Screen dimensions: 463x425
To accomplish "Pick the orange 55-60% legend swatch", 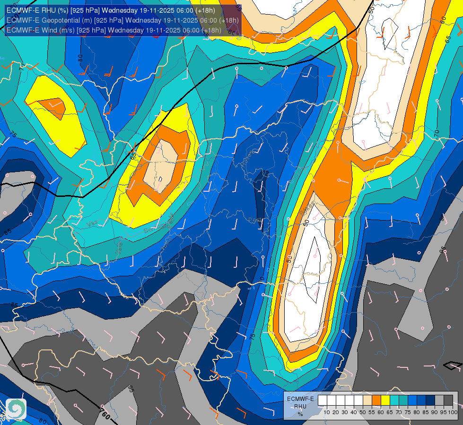I will click(x=376, y=400).
